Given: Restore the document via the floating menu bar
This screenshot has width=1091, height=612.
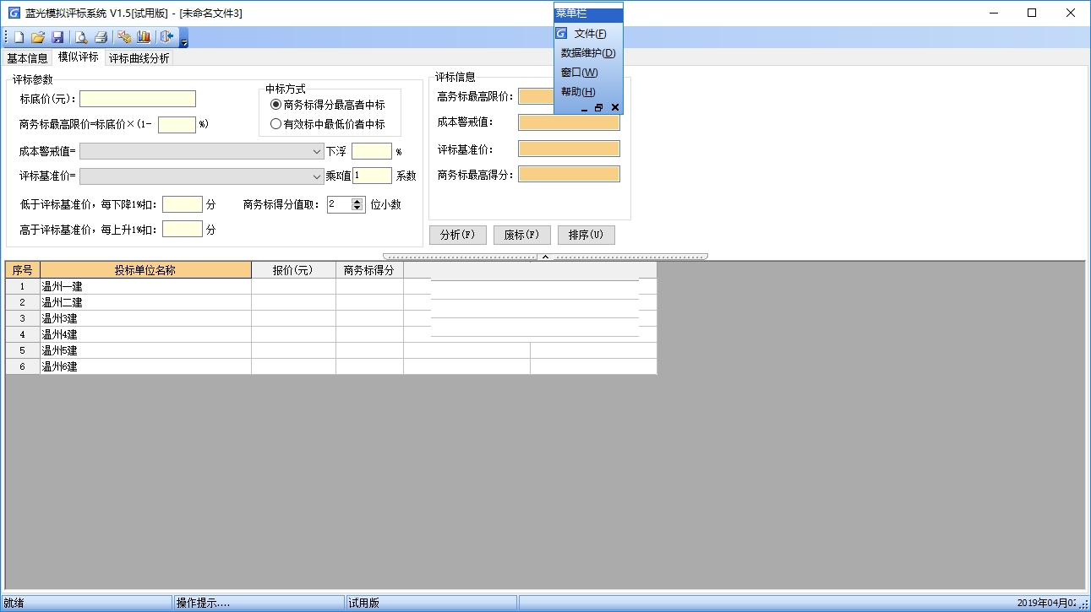Looking at the screenshot, I should point(599,108).
